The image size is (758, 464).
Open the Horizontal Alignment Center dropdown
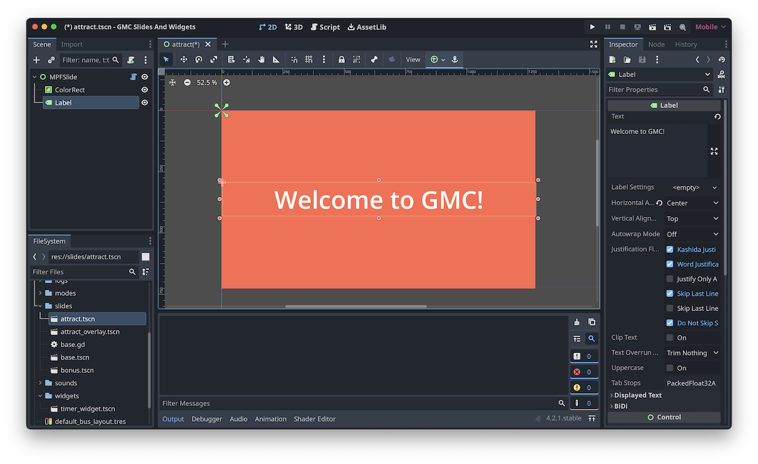click(692, 203)
